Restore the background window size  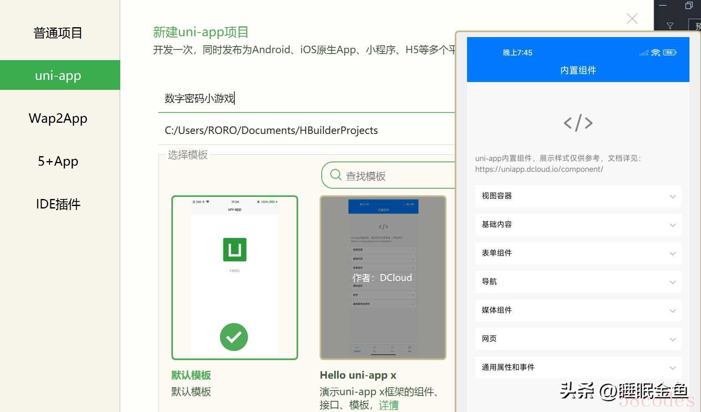[x=689, y=5]
